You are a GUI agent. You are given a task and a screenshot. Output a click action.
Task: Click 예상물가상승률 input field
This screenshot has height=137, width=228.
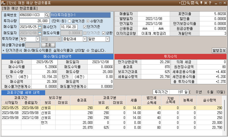click(x=33, y=45)
